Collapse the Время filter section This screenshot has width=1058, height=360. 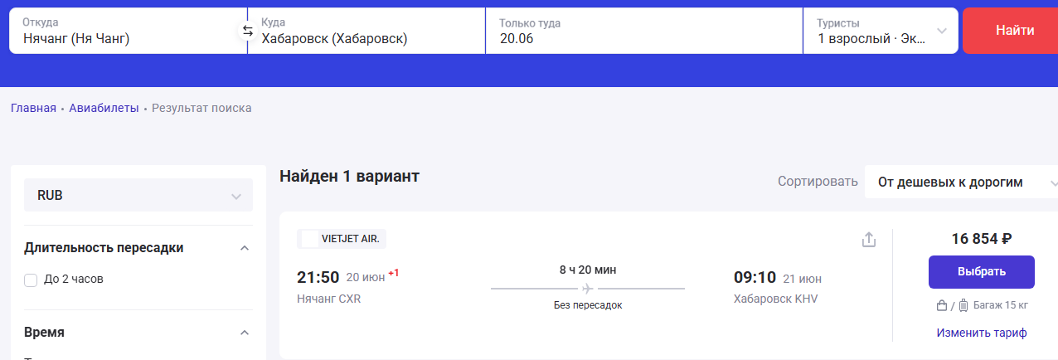244,333
